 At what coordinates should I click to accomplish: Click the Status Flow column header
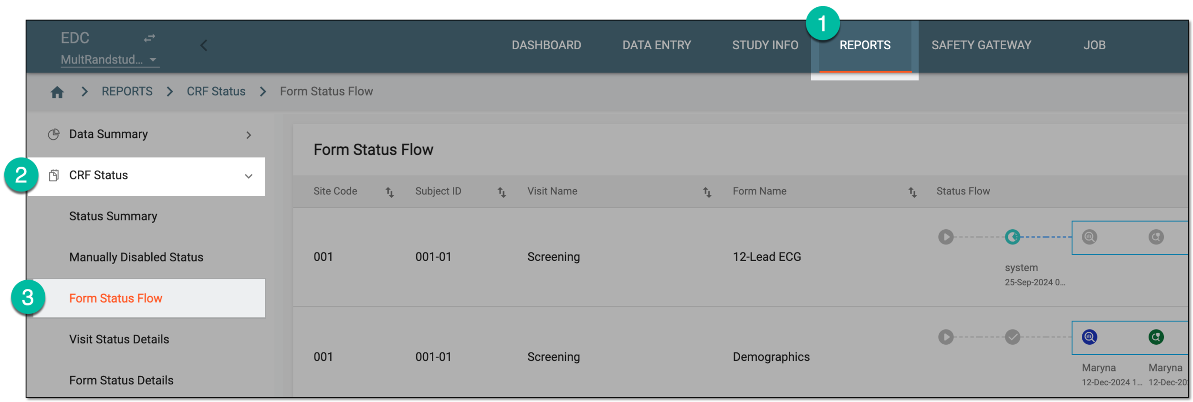[963, 191]
